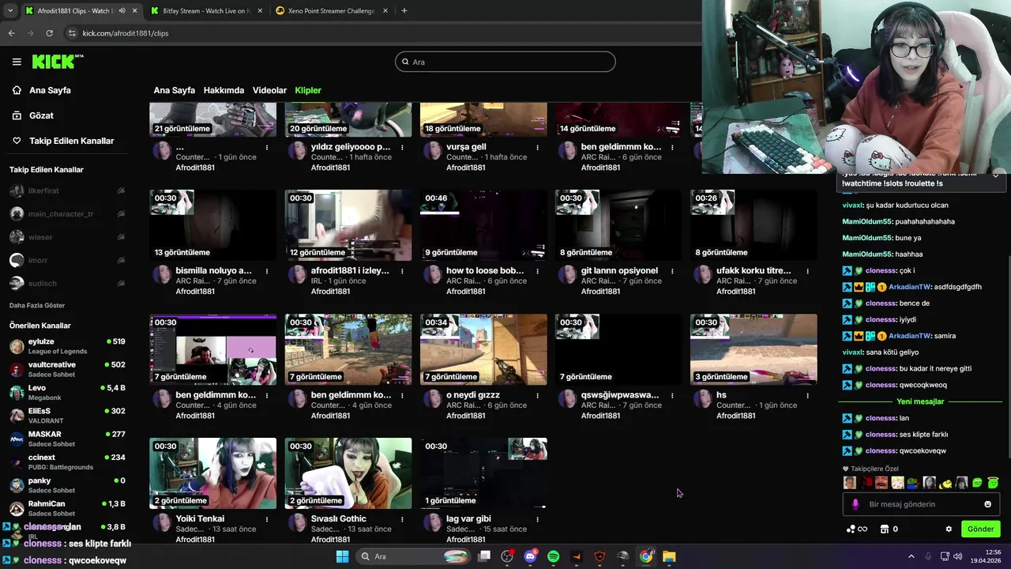
Task: Mute the Afrodit1881 Clips tab audio
Action: click(x=122, y=11)
